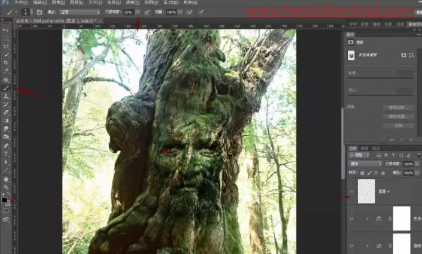Select the Clone Stamp tool
422x254 pixels.
point(5,96)
